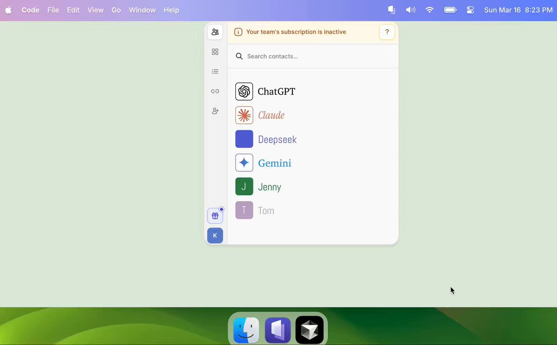The width and height of the screenshot is (557, 345).
Task: Click the question mark help button
Action: (x=387, y=32)
